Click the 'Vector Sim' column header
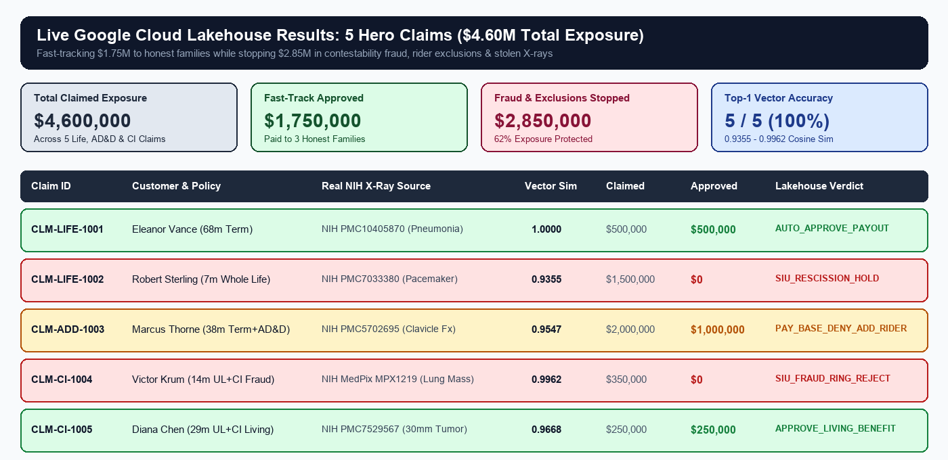 pos(551,186)
